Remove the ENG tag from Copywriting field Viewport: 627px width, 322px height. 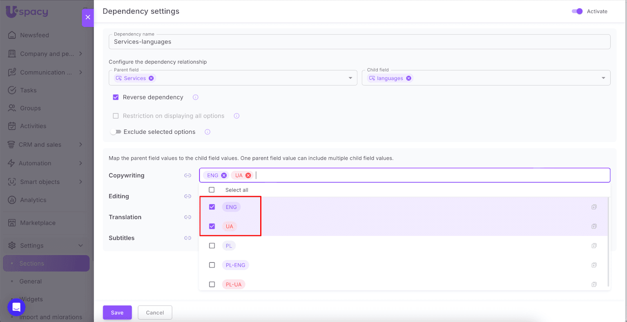(x=224, y=175)
